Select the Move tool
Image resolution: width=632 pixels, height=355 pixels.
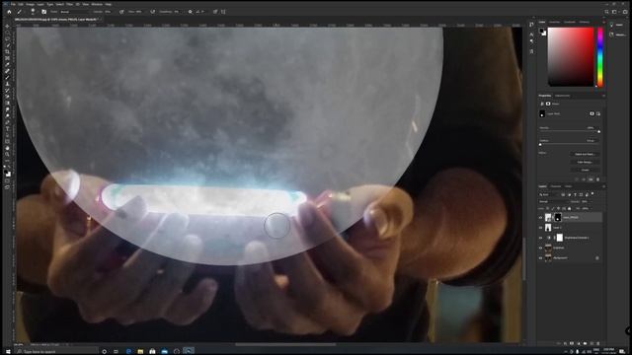point(7,27)
